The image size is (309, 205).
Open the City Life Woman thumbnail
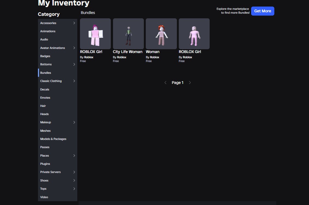click(x=128, y=34)
